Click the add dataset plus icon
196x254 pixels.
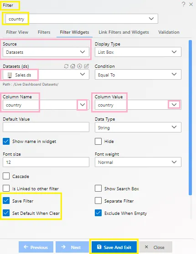[x=79, y=66]
